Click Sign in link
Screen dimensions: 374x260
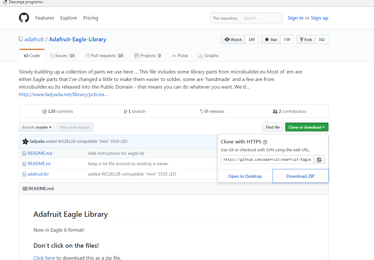(295, 18)
